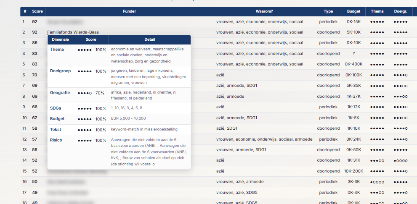
Task: Click the 70% Geografie score value
Action: tap(100, 93)
